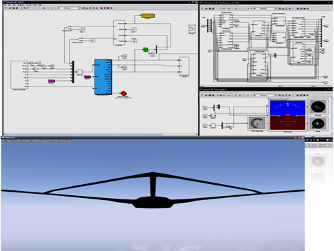Image resolution: width=334 pixels, height=251 pixels.
Task: Click the red circular Stop Simulation block
Action: (123, 93)
